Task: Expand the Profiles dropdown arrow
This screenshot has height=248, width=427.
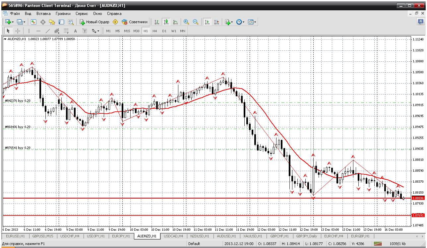Action: pos(24,22)
